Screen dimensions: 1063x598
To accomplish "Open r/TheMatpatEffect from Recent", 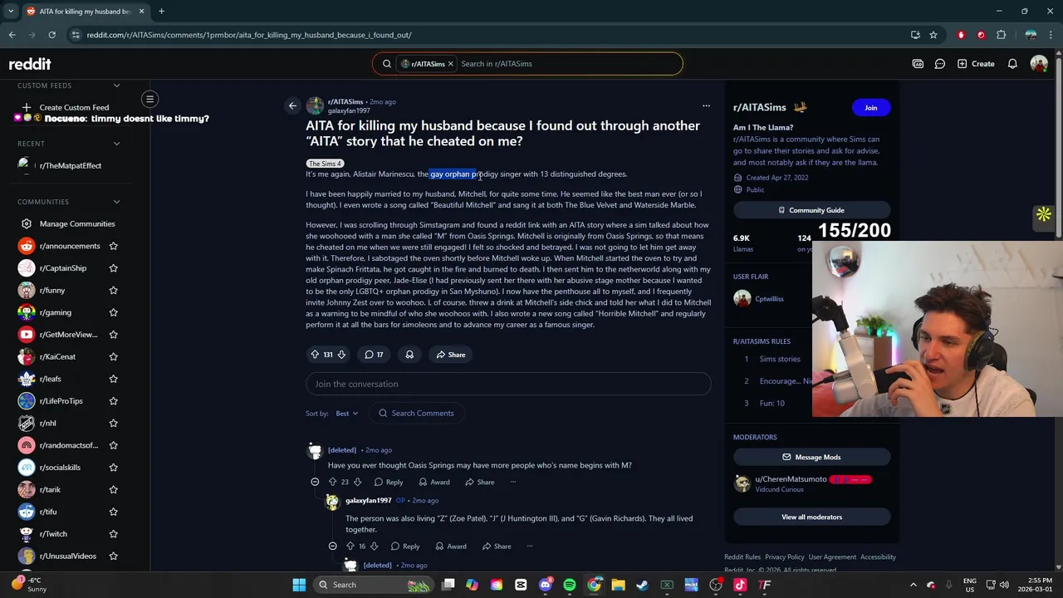I will [71, 166].
